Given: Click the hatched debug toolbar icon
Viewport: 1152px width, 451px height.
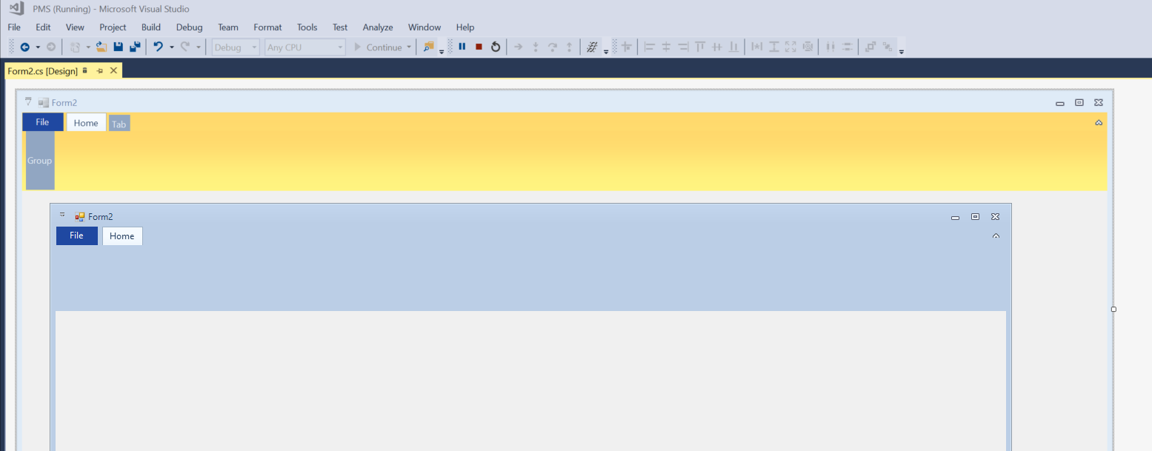Looking at the screenshot, I should 592,47.
